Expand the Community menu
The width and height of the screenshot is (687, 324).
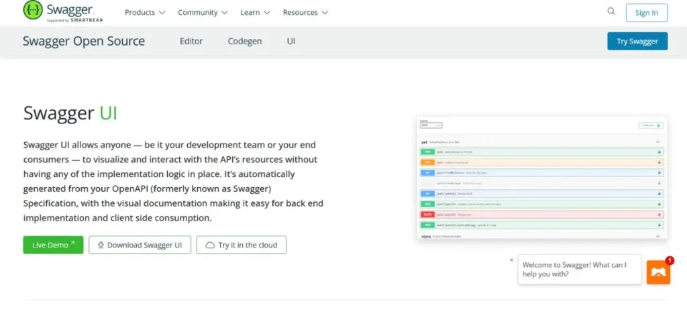tap(203, 12)
